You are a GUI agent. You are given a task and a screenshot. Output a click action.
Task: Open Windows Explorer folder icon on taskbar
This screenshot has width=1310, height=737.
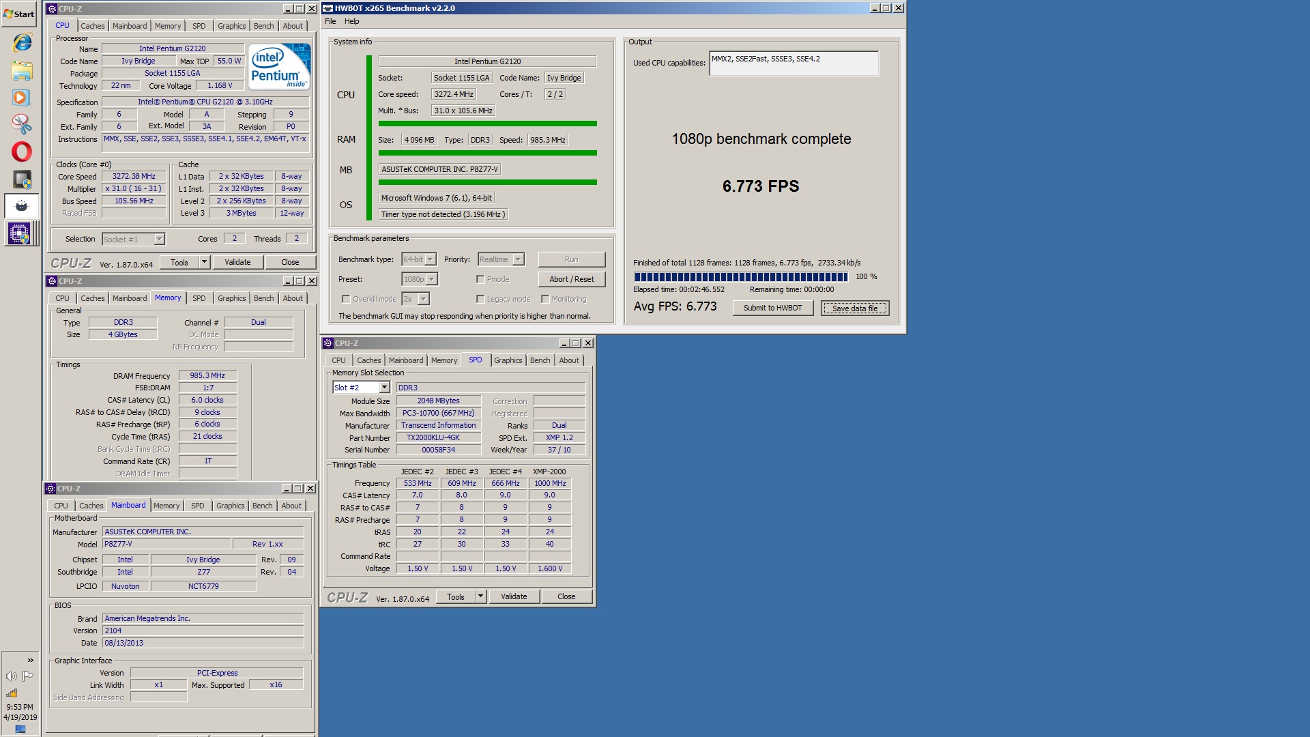pos(22,70)
